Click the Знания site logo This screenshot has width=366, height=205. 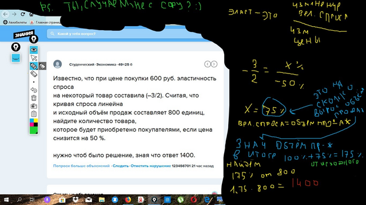pos(23,34)
